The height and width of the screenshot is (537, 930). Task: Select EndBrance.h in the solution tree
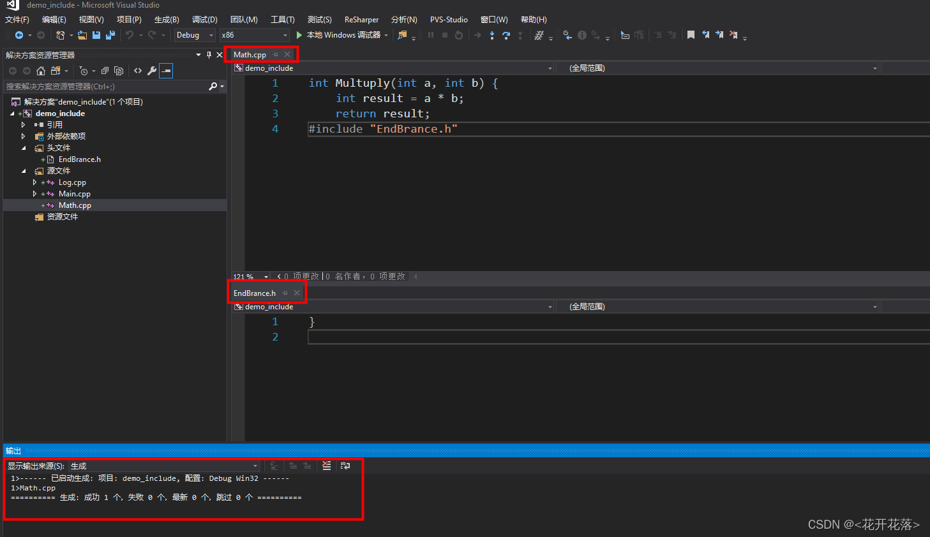(x=80, y=159)
